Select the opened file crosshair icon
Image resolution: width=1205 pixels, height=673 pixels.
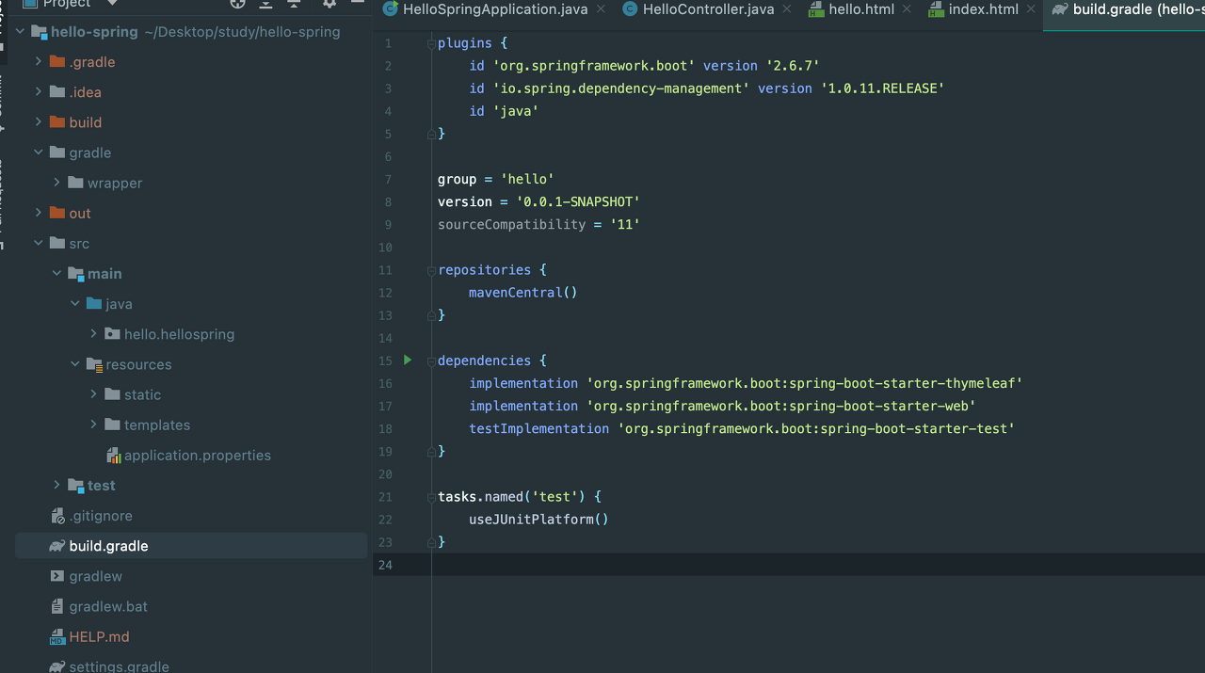tap(237, 6)
